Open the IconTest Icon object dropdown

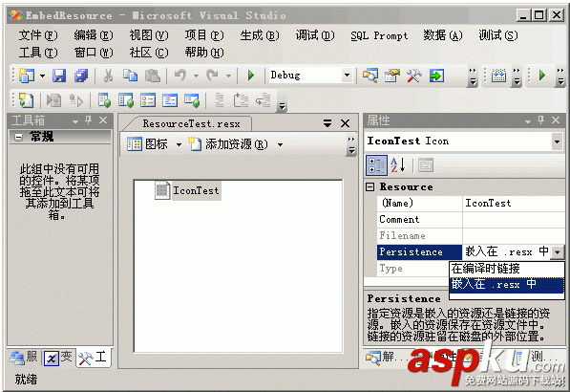(557, 142)
